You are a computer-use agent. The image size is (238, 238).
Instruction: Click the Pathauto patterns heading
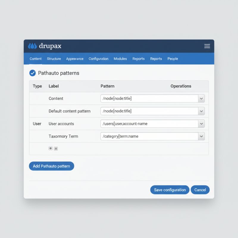pyautogui.click(x=59, y=73)
